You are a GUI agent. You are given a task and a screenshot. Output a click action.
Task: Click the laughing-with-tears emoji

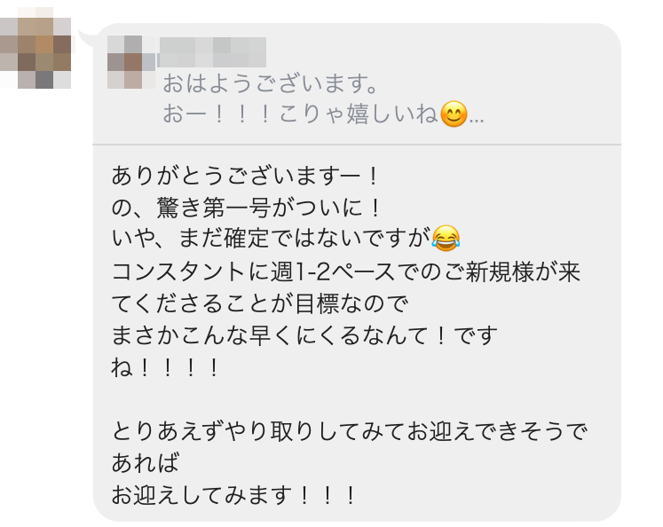click(x=446, y=237)
